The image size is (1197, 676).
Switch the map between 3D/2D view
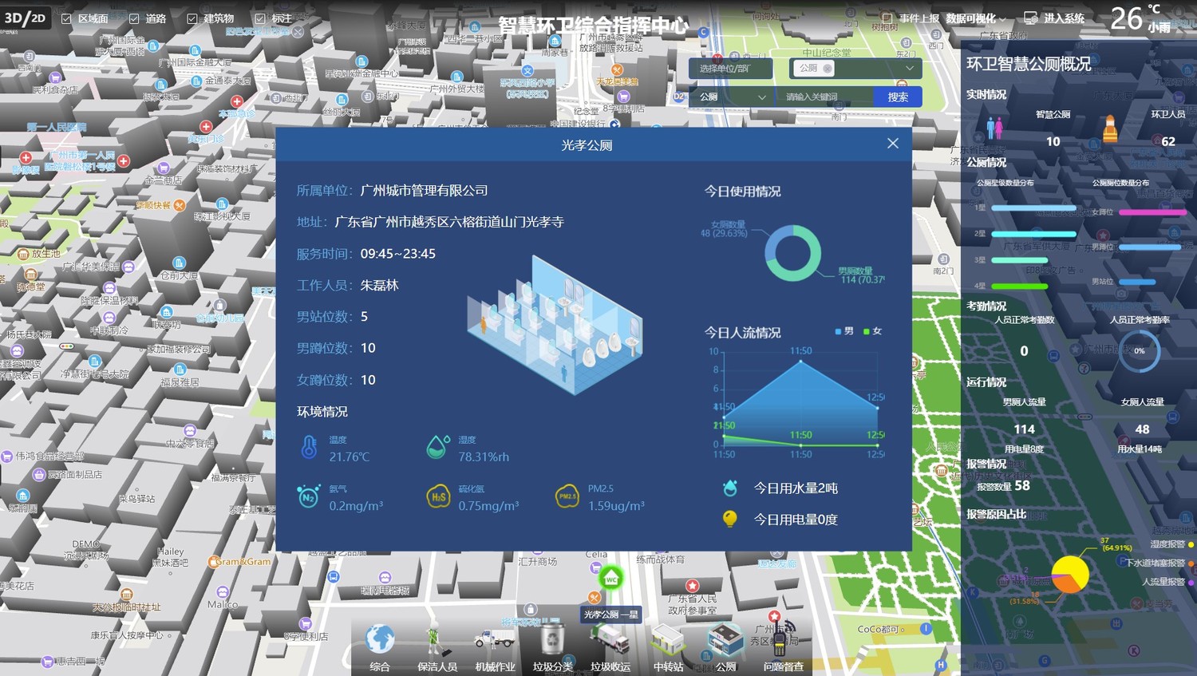click(25, 18)
